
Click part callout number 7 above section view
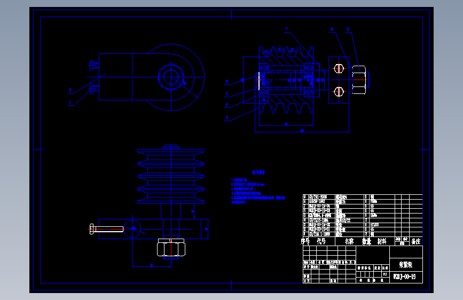pos(286,29)
